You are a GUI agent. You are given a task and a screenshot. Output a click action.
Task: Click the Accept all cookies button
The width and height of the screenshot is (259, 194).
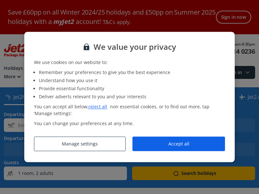point(179,144)
